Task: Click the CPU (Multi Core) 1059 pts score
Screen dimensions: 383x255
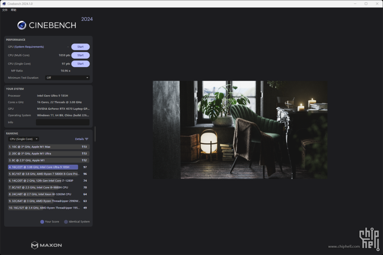Action: click(x=65, y=55)
